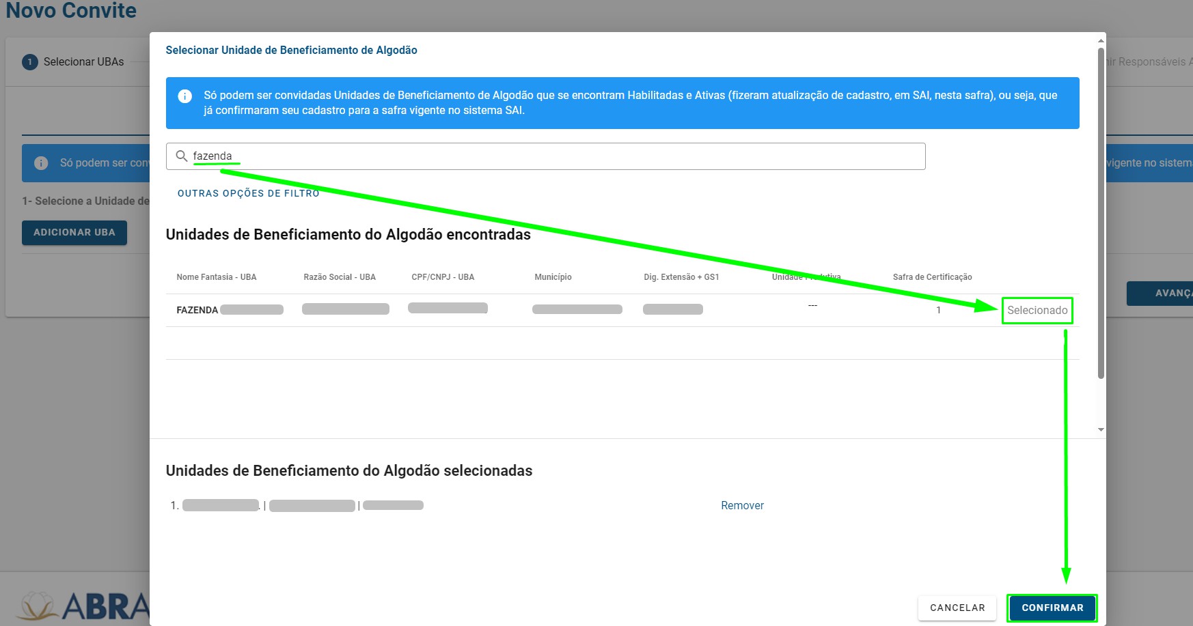
Task: Open the Selecionar UBAs step
Action: tap(83, 62)
